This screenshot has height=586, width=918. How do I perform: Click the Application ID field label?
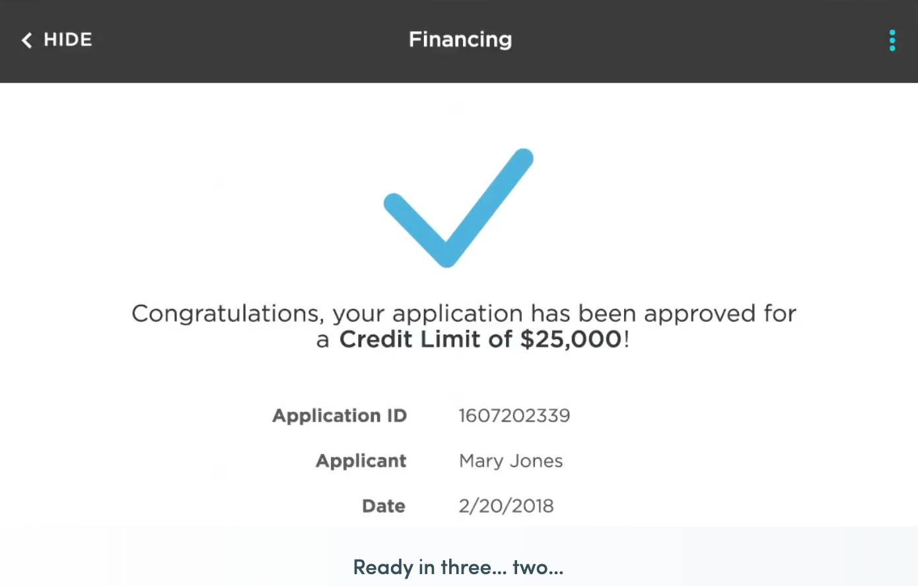[x=339, y=416]
